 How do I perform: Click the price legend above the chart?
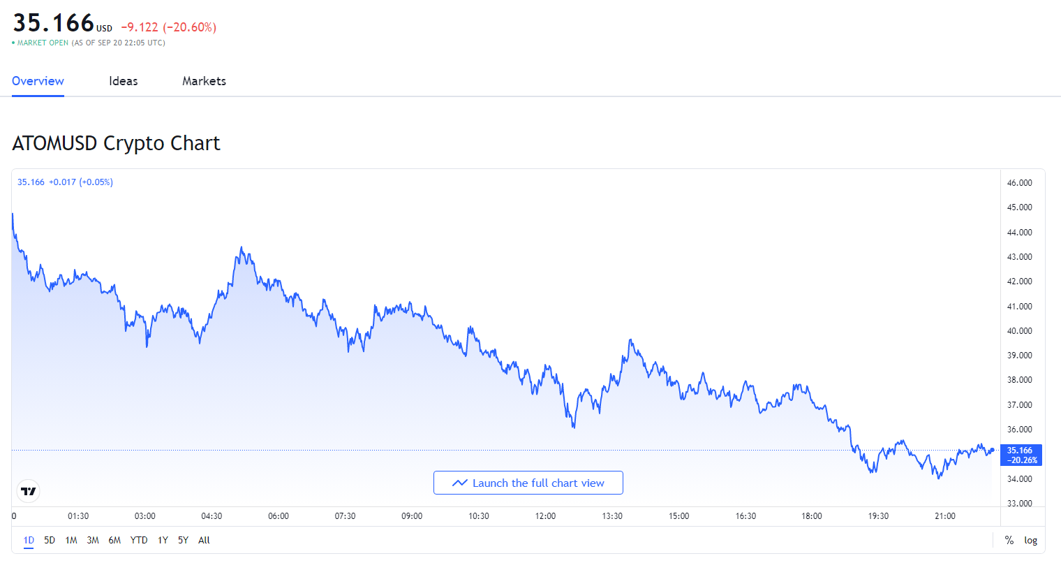[64, 182]
